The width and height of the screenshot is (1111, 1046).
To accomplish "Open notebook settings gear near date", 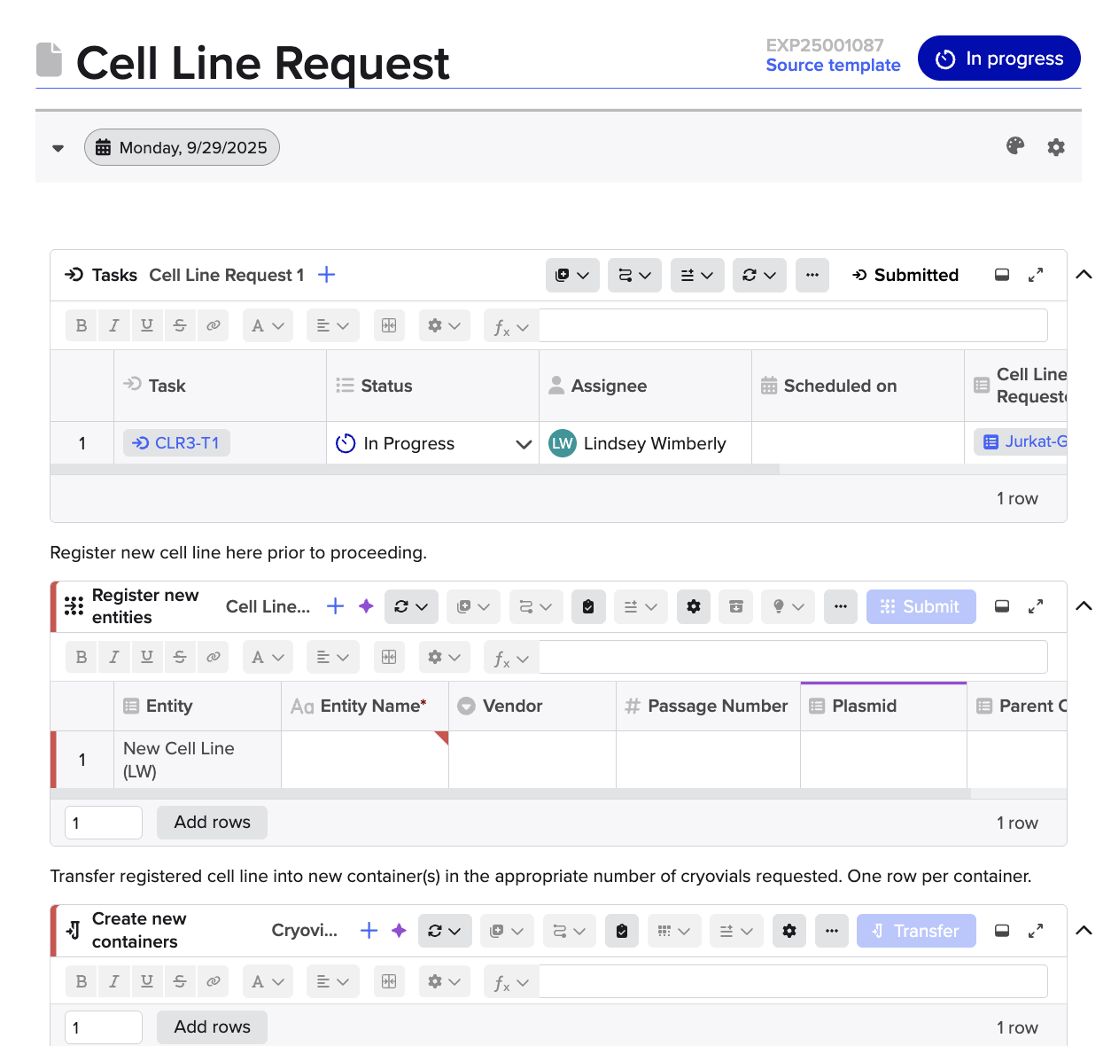I will (x=1055, y=147).
